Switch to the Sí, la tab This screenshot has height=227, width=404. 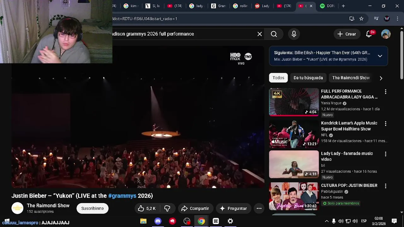153,6
